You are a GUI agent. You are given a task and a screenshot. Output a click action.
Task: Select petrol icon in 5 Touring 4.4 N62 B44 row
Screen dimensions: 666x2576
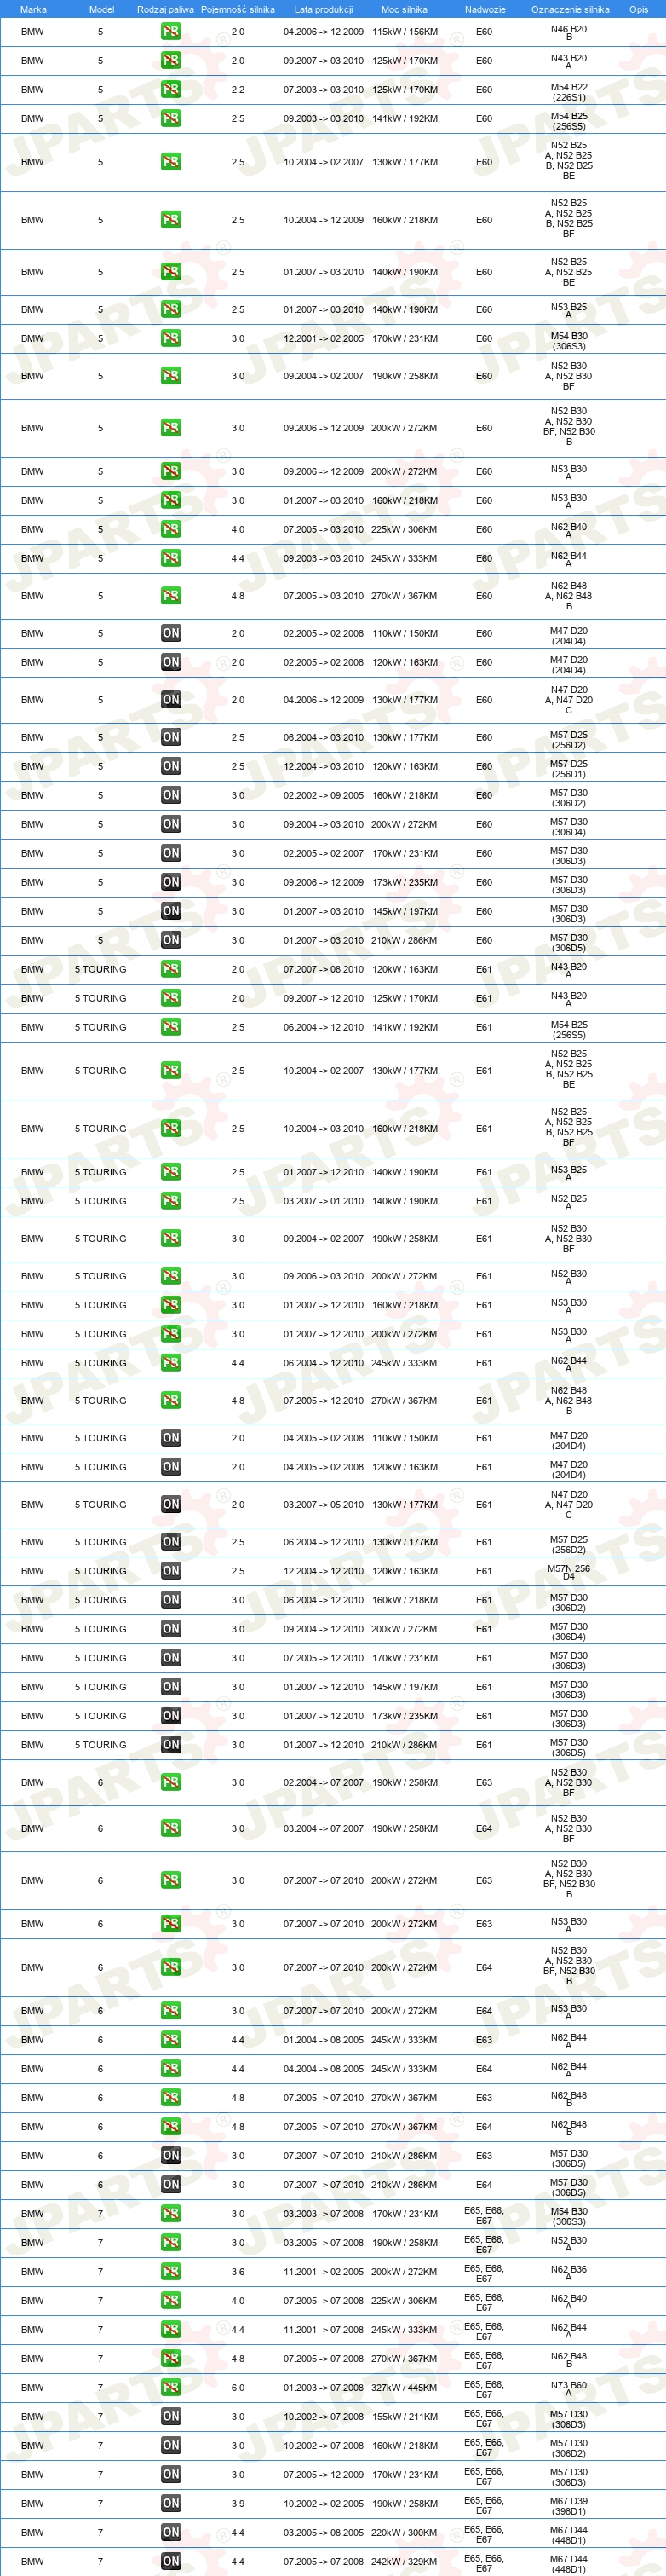pos(170,1363)
